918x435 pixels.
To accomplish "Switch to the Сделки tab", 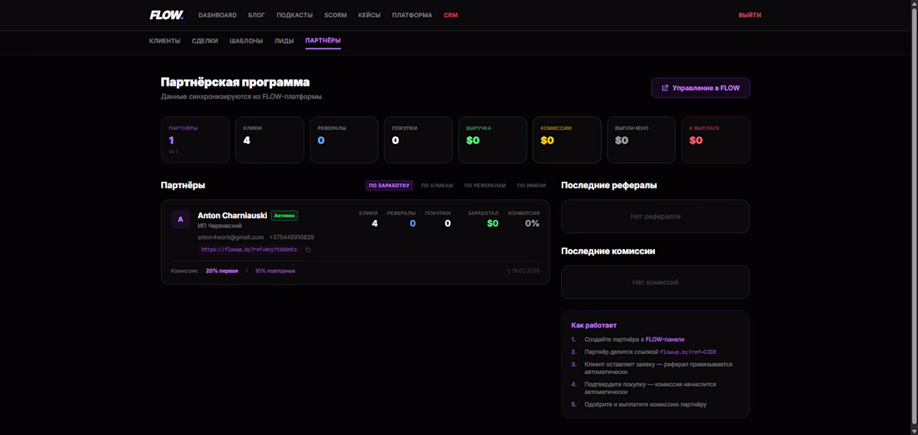I will 205,41.
